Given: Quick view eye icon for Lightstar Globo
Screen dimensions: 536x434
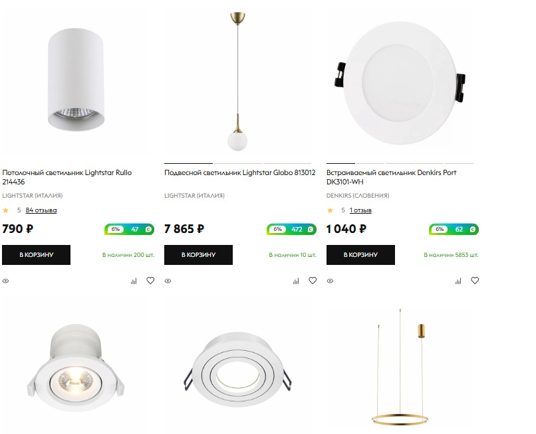Looking at the screenshot, I should coord(168,281).
